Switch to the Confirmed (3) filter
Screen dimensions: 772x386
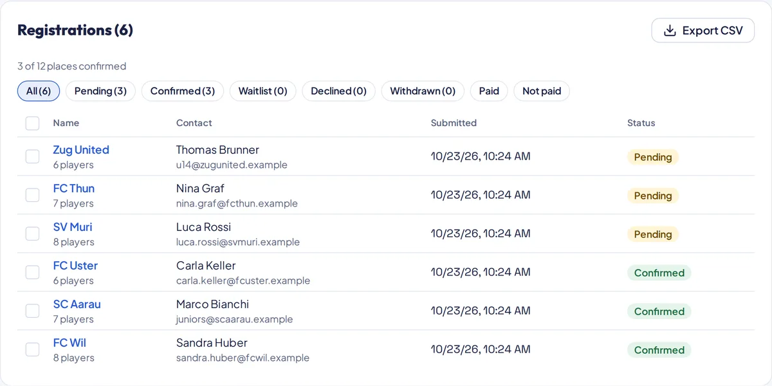point(183,91)
